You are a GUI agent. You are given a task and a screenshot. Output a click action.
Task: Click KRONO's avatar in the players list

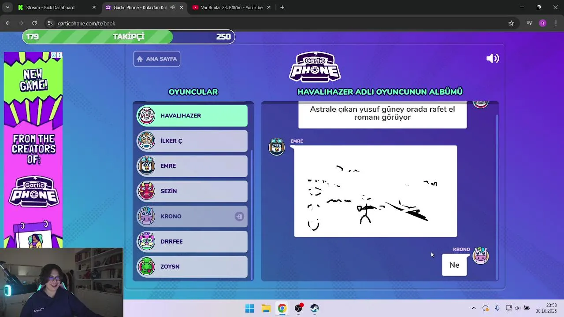click(146, 216)
